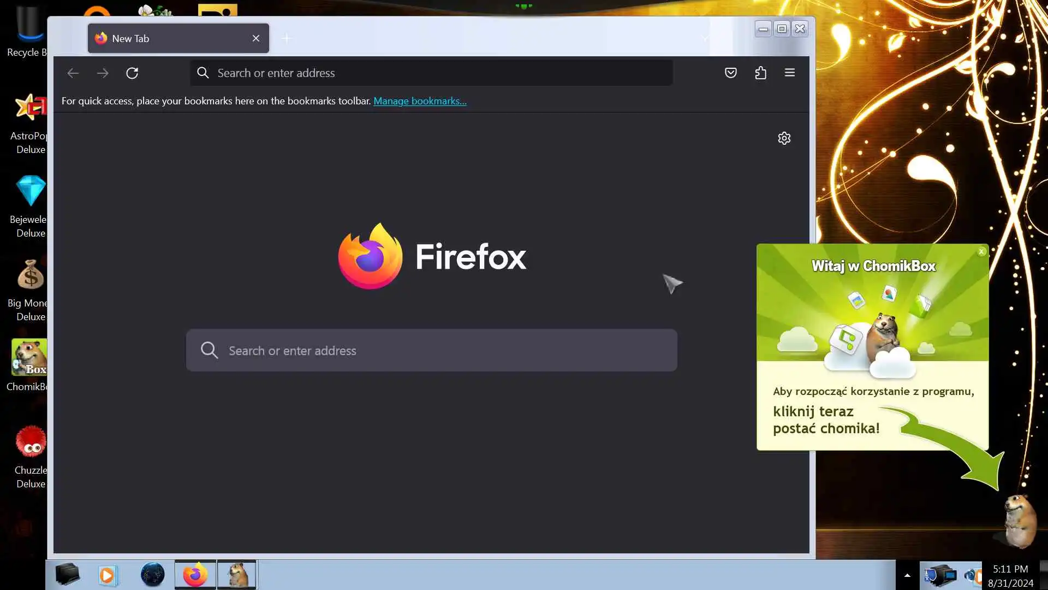Click the Reload page icon

[132, 73]
